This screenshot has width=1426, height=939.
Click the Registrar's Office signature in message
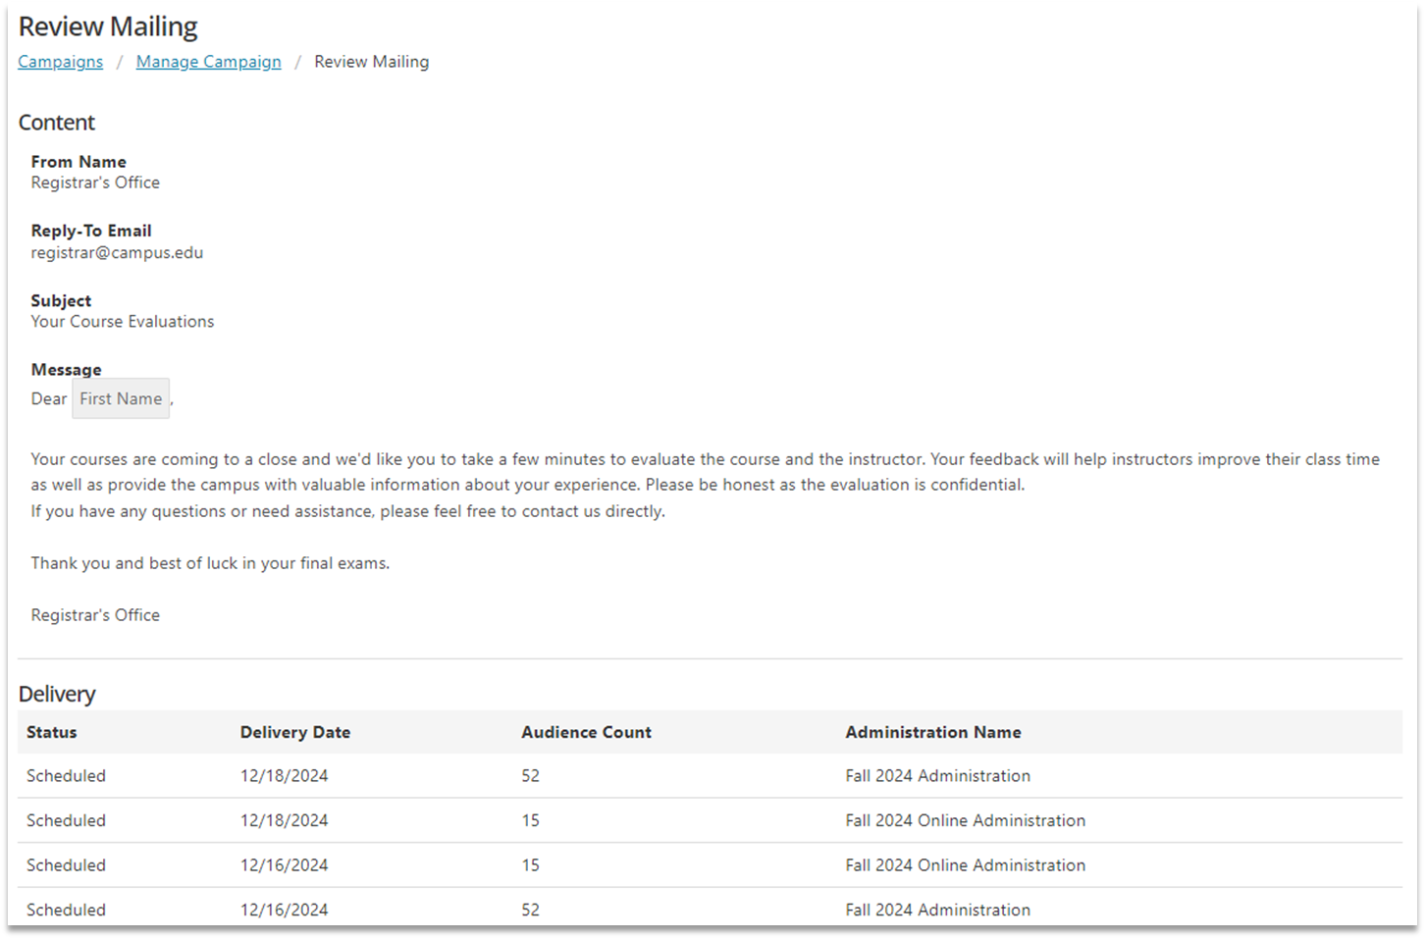tap(95, 615)
